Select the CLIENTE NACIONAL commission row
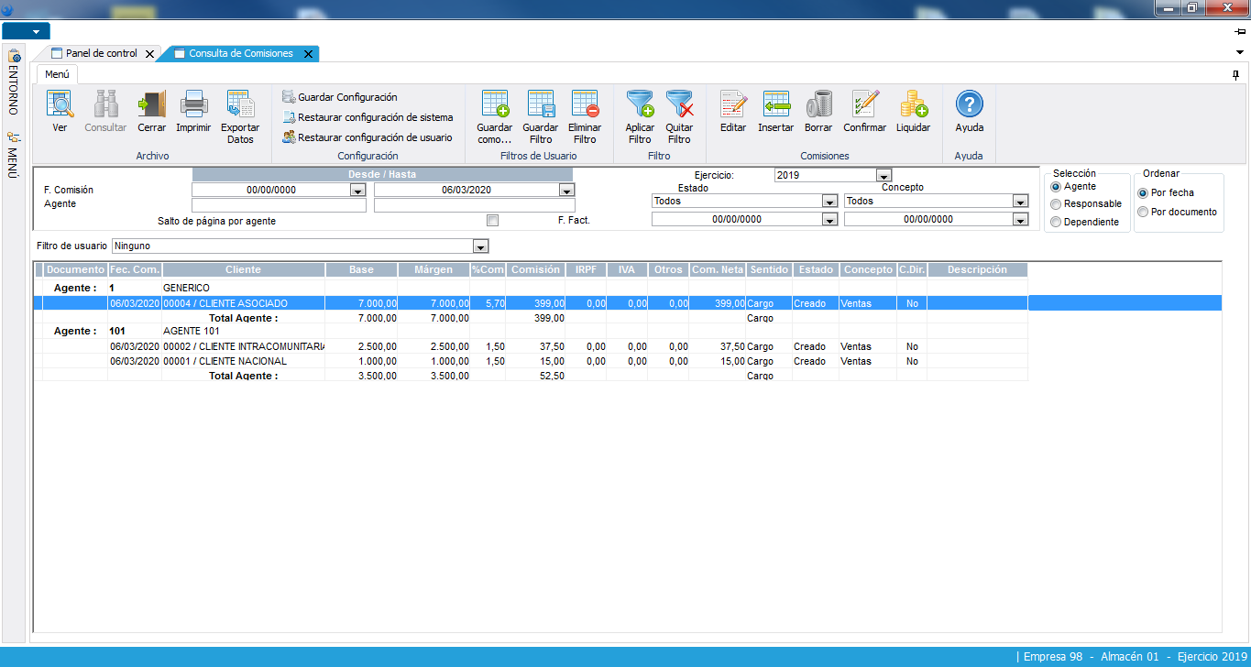 (x=225, y=361)
